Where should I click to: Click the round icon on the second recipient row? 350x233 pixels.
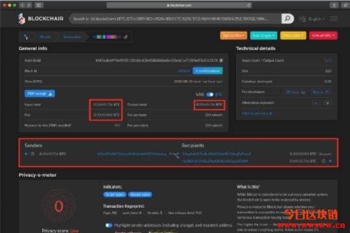[323, 161]
